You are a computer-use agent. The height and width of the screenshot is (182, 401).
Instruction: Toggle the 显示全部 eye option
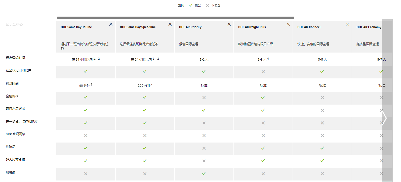tap(14, 24)
